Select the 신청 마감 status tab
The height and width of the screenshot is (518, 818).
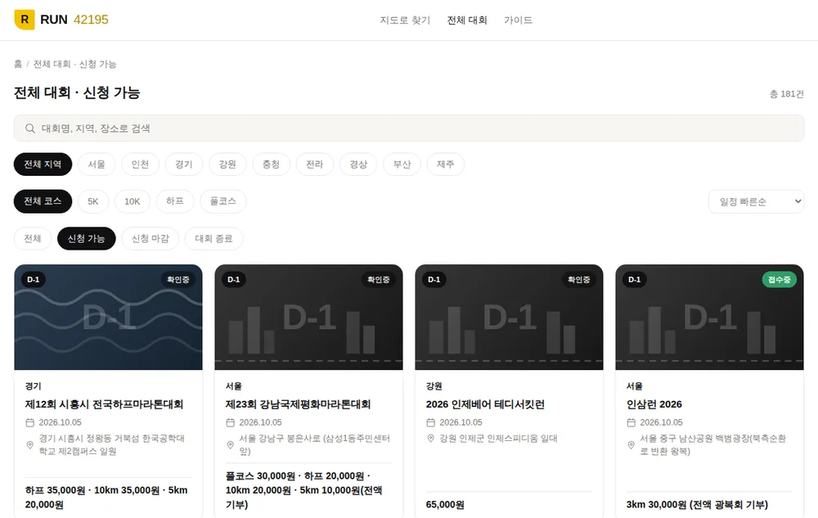tap(151, 238)
